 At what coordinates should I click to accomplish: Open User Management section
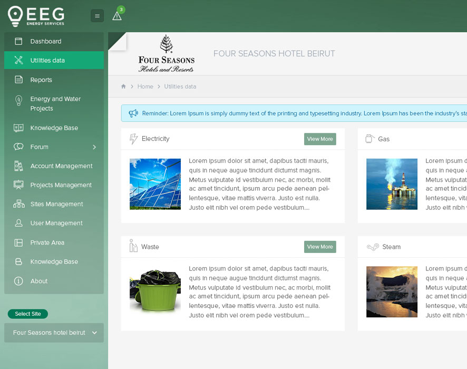coord(54,223)
